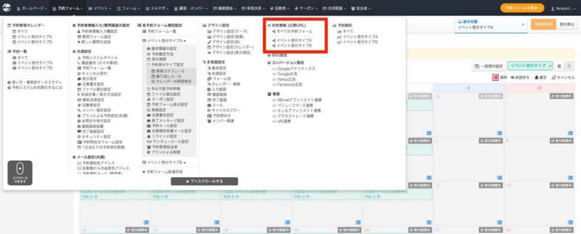Open the green イベント受付タイプ dropdown
This screenshot has width=581, height=234.
[530, 66]
